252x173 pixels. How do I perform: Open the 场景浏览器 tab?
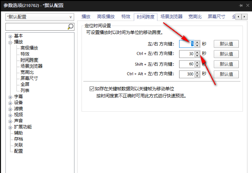173,17
